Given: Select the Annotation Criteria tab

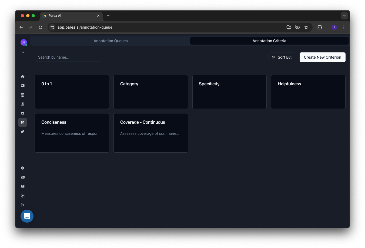Looking at the screenshot, I should [x=269, y=41].
